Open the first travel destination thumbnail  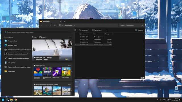click(38, 91)
